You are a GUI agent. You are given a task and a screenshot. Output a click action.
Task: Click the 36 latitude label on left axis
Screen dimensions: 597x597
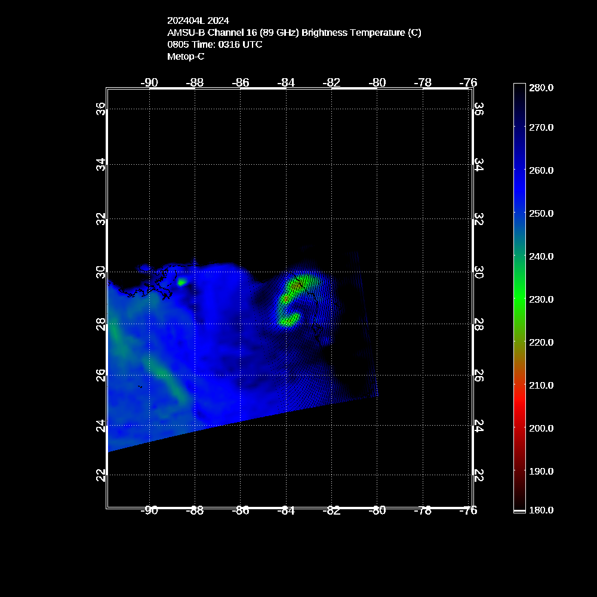tap(101, 109)
